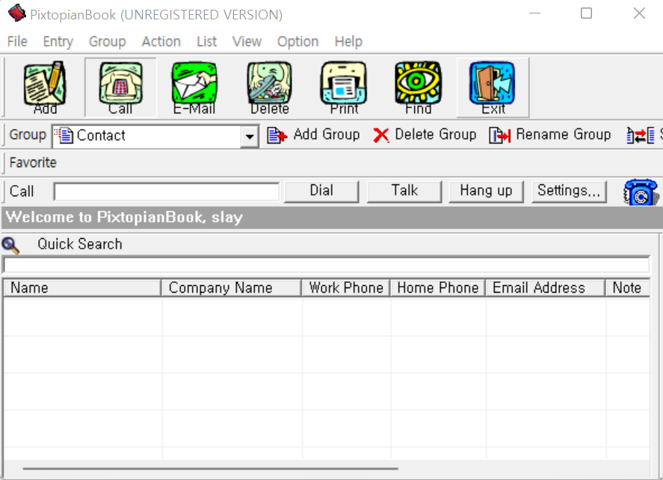Open the View menu
Image resolution: width=663 pixels, height=480 pixels.
(247, 41)
